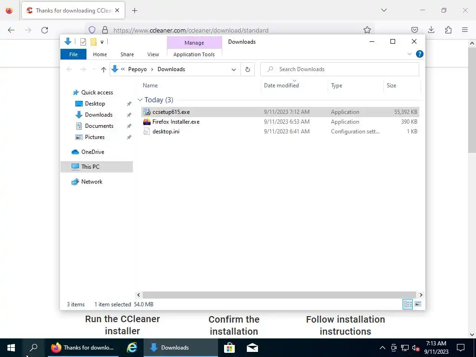The height and width of the screenshot is (357, 476).
Task: Click horizontal scrollbar right arrow
Action: point(421,295)
